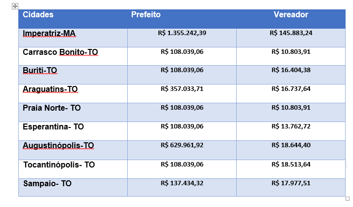
Task: Click the R$ 1.355.242,39 value
Action: (x=182, y=33)
